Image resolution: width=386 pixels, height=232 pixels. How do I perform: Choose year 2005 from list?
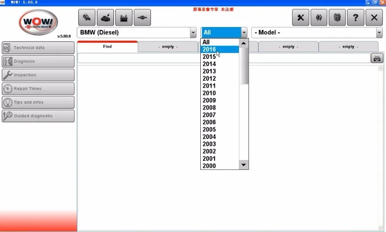point(220,129)
